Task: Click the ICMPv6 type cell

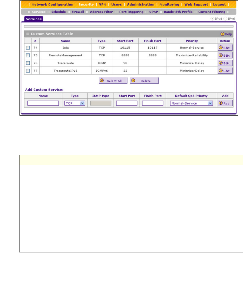Action: point(102,71)
